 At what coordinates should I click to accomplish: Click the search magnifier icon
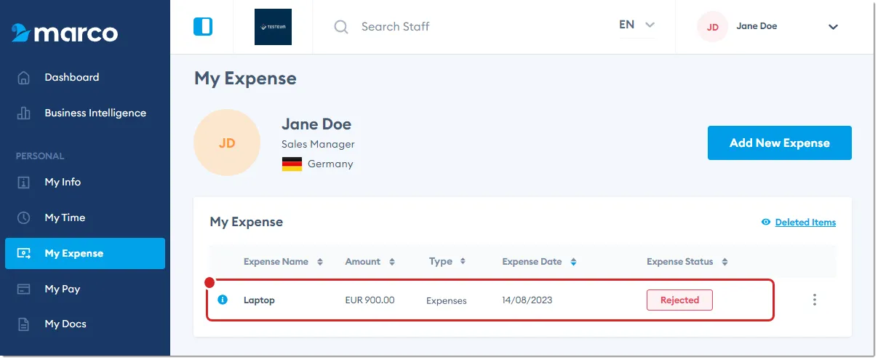[x=341, y=27]
